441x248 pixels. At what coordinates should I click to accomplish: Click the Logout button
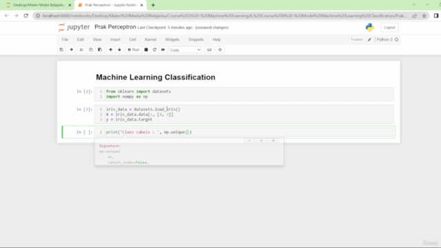point(389,28)
